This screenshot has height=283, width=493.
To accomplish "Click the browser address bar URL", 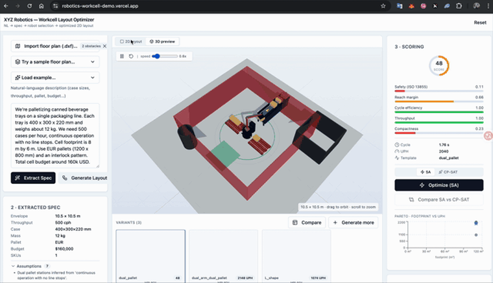I will coord(100,6).
